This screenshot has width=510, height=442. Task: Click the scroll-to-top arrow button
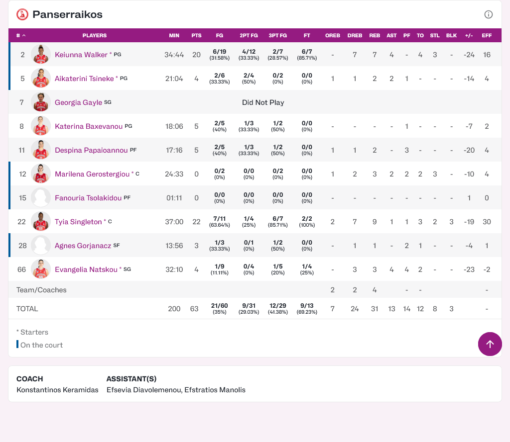click(x=490, y=344)
